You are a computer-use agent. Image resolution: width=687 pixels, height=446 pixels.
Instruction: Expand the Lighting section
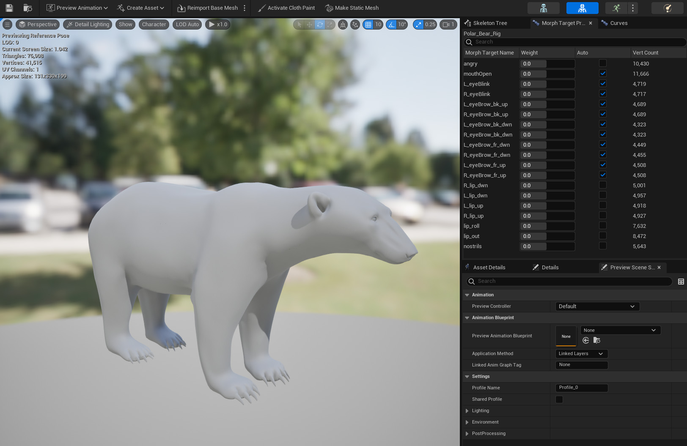[x=467, y=411]
